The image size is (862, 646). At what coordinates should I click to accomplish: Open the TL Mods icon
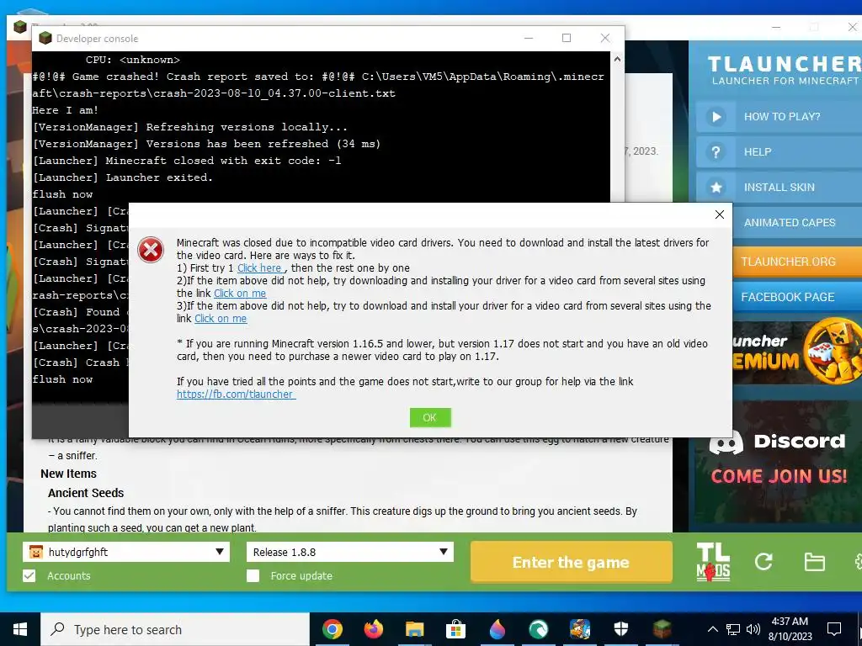713,562
